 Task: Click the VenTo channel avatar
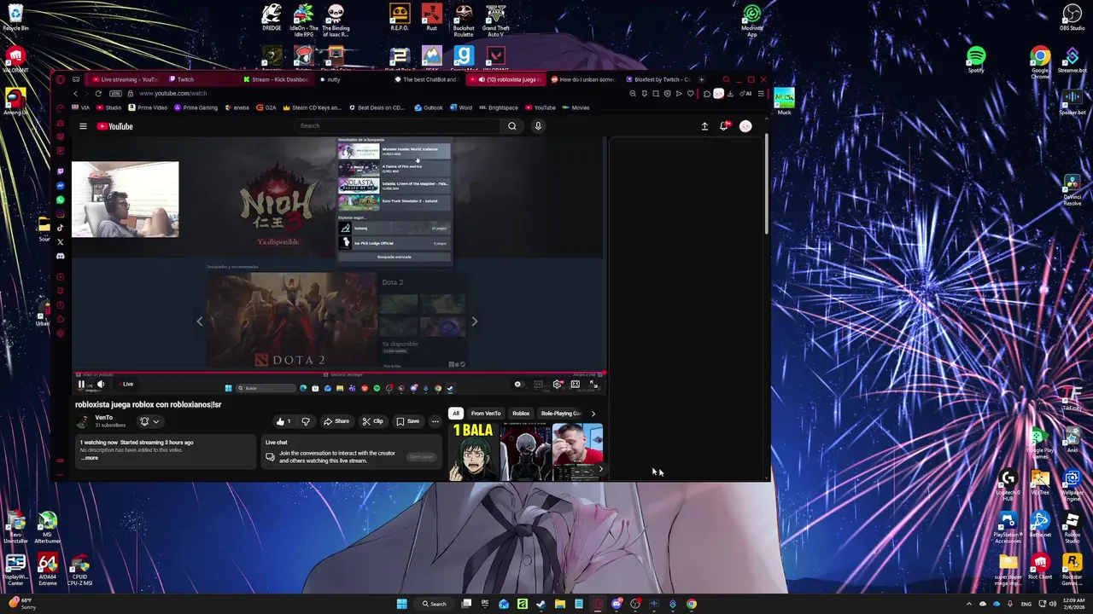[83, 421]
